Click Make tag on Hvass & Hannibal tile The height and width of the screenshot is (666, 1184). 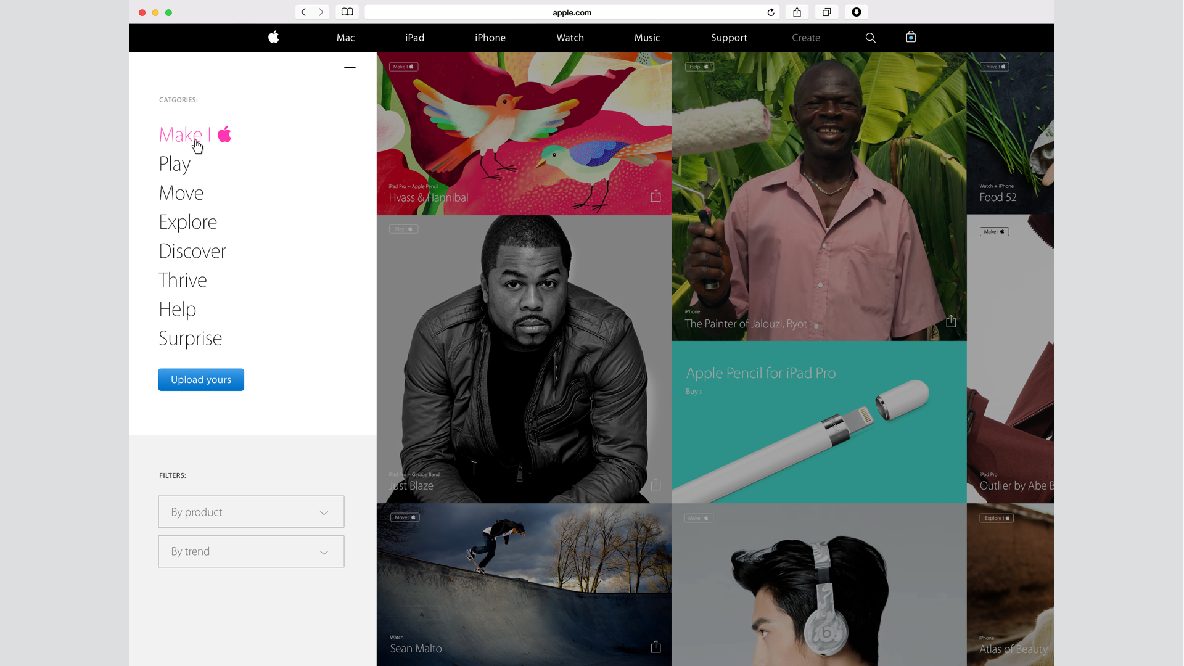(x=404, y=67)
